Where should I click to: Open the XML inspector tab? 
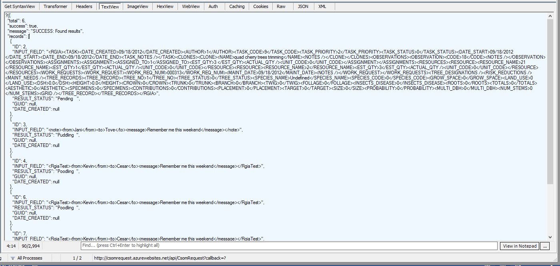(x=322, y=6)
